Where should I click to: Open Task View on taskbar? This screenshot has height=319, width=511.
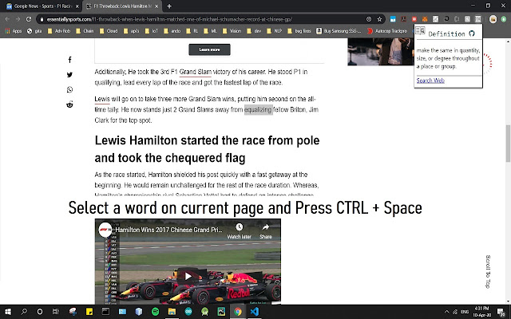[56, 312]
